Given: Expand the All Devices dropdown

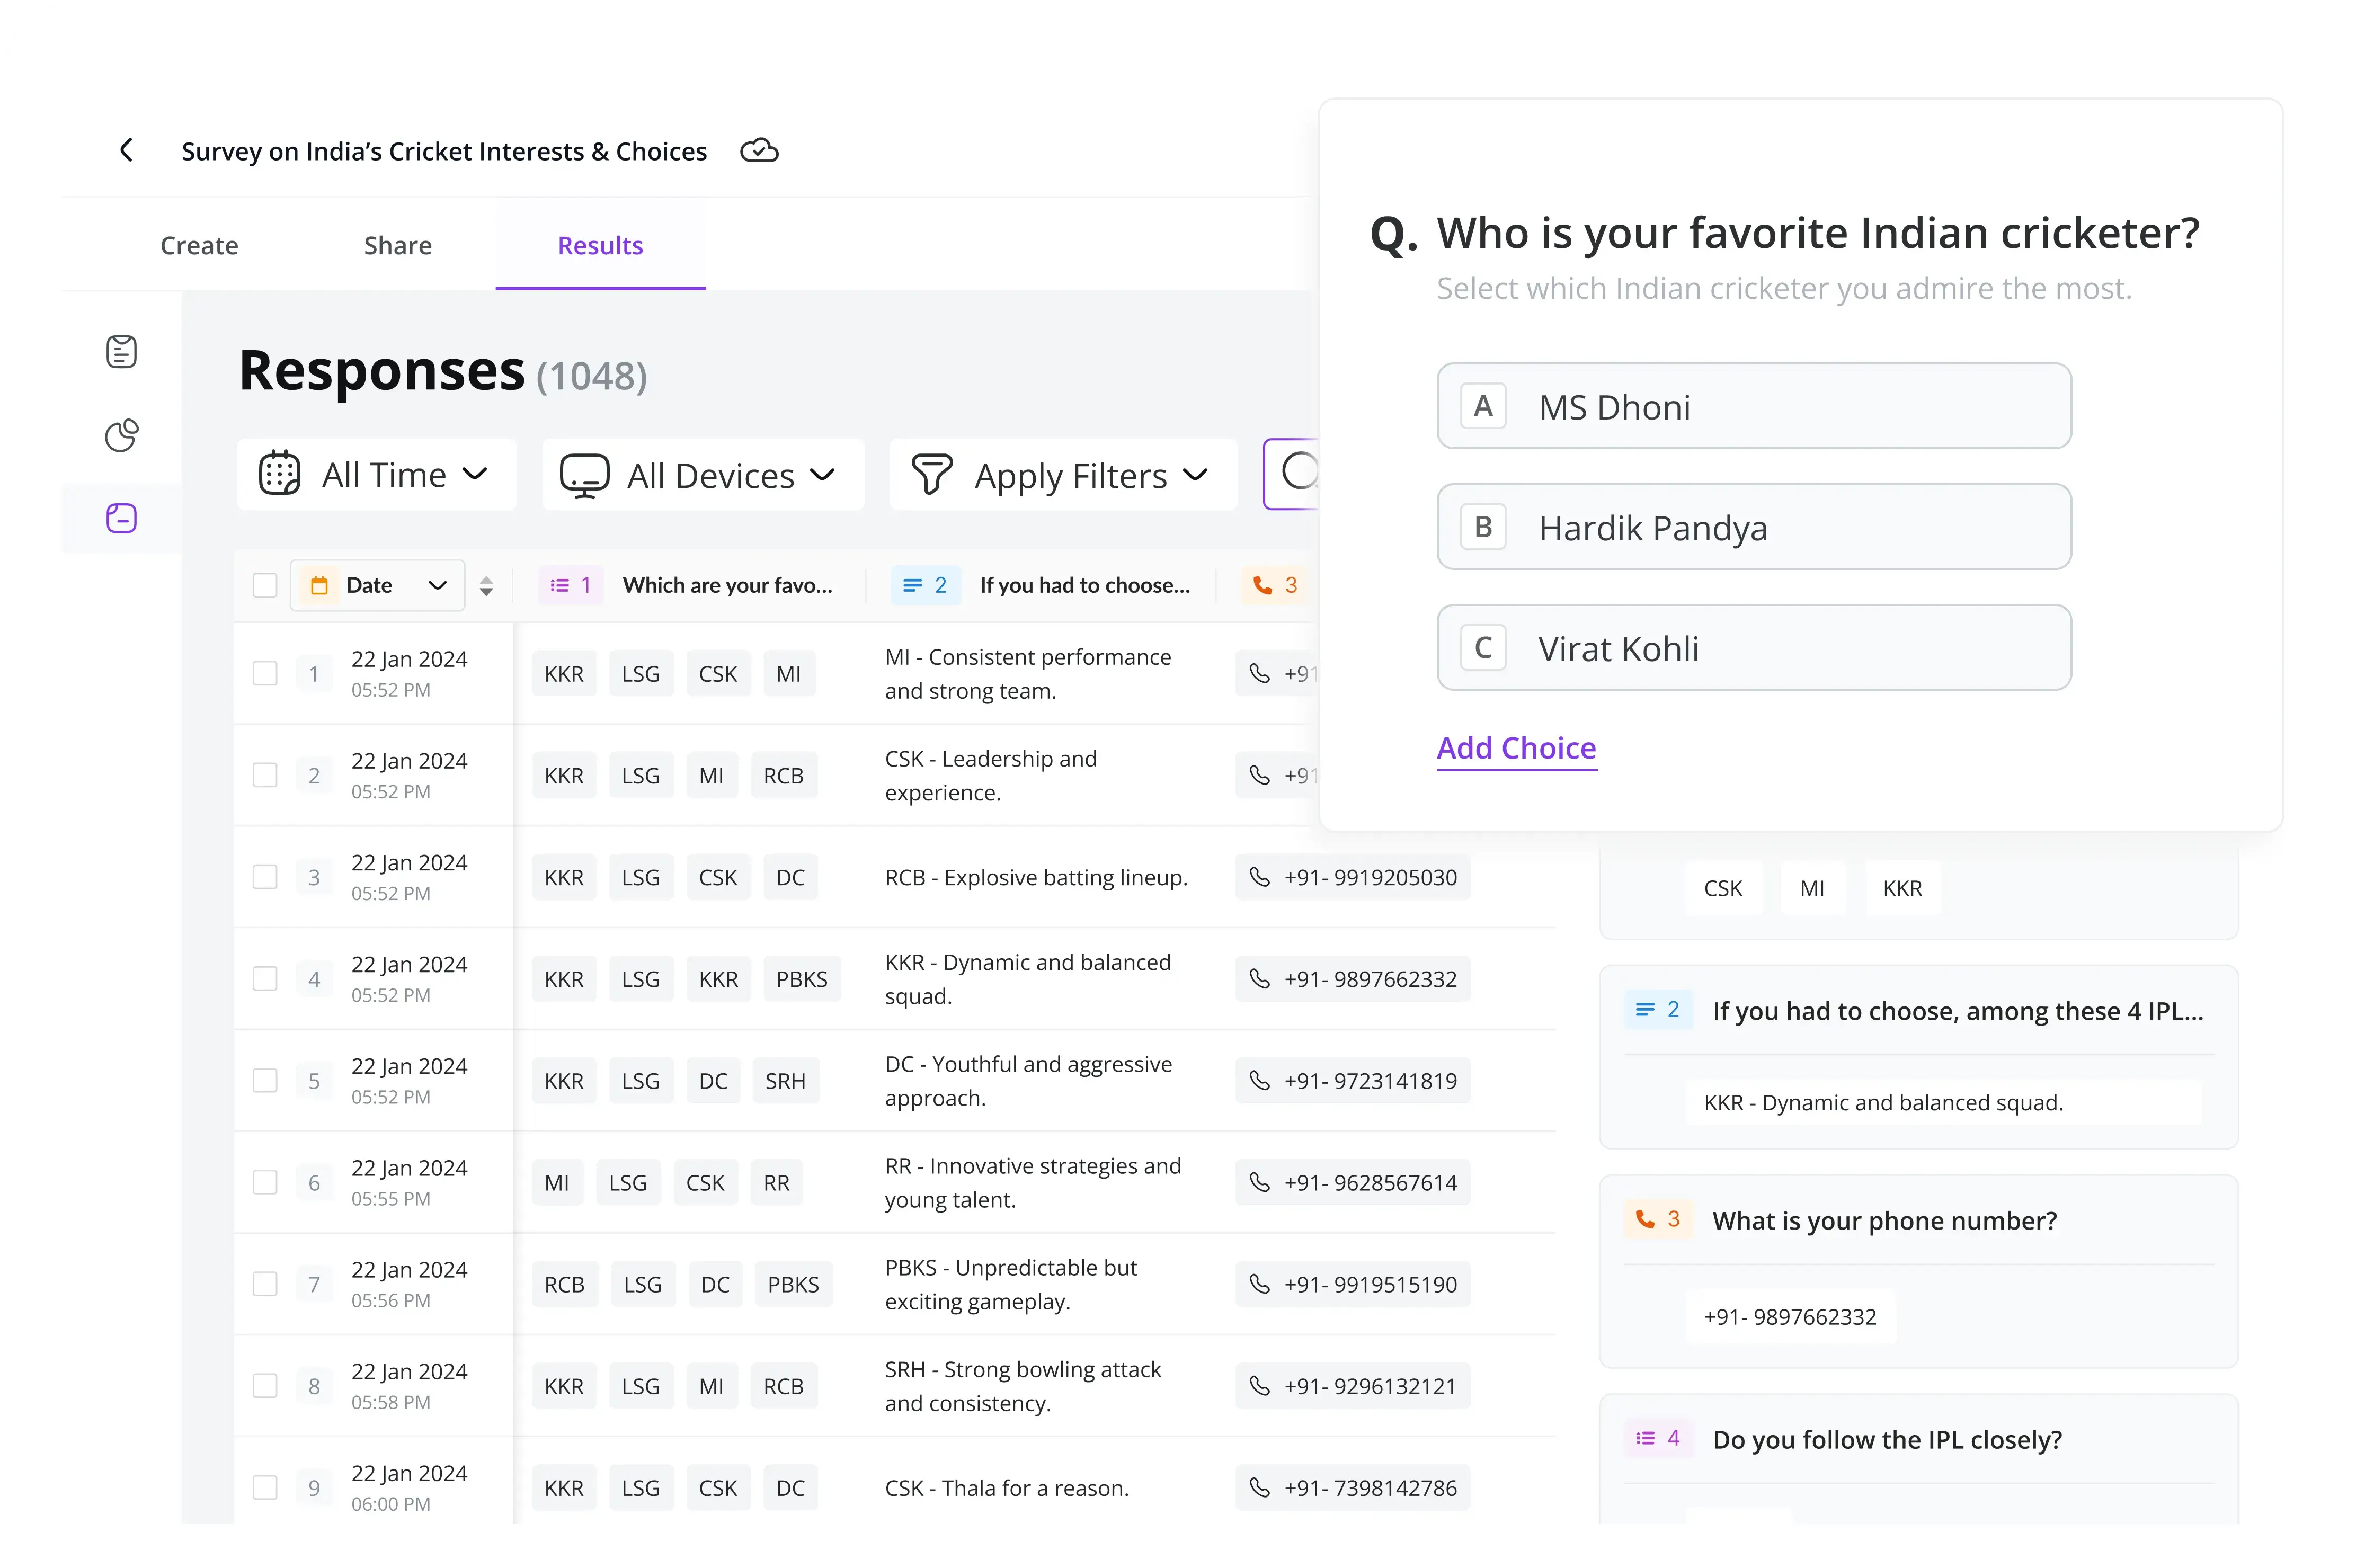Looking at the screenshot, I should pos(702,475).
